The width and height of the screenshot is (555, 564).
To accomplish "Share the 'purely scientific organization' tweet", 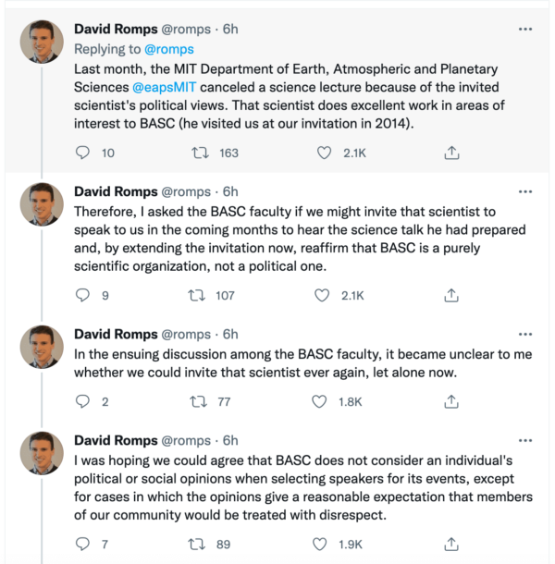I will (x=451, y=296).
